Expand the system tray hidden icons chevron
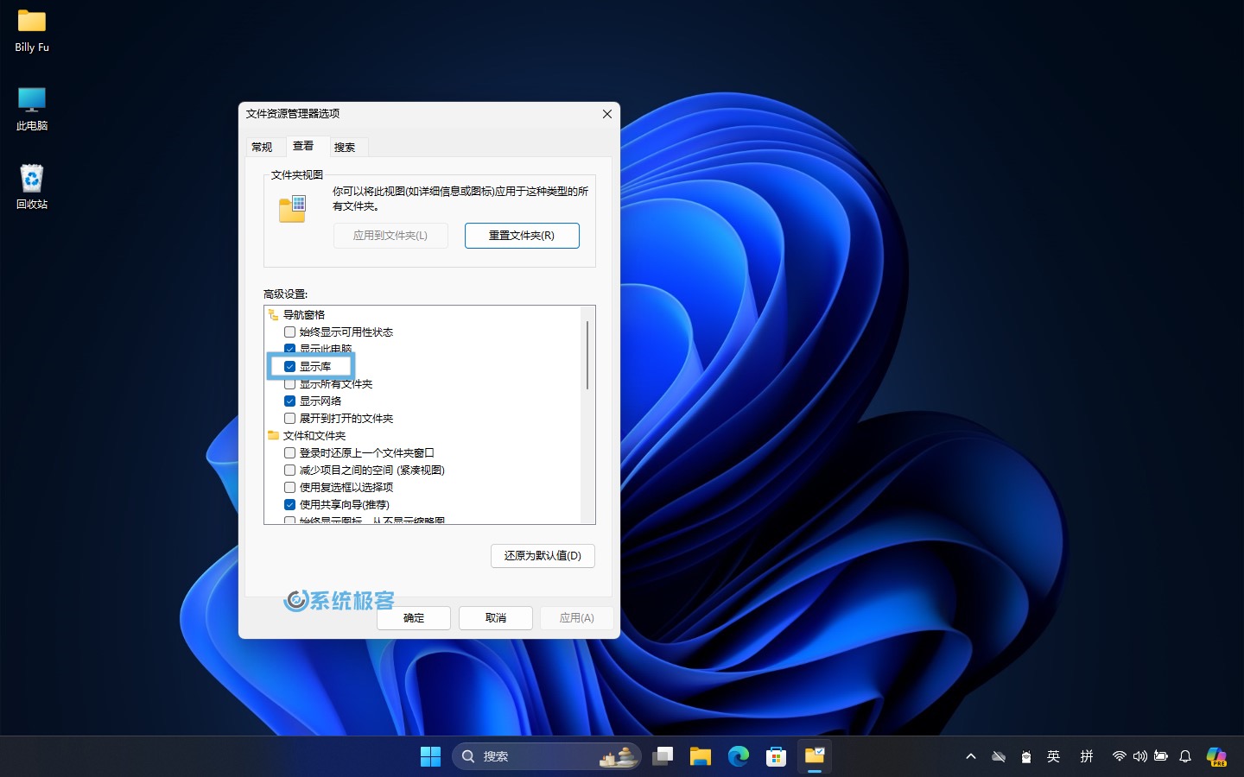Image resolution: width=1244 pixels, height=777 pixels. click(971, 756)
